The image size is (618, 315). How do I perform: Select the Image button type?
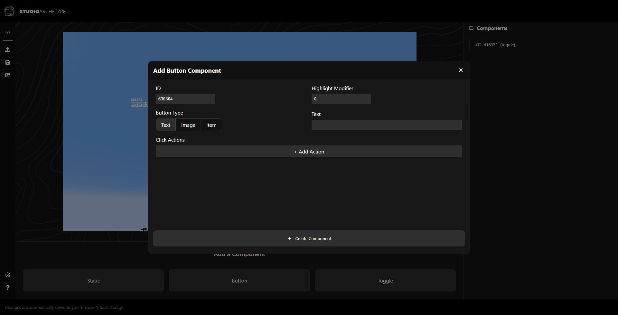point(188,125)
